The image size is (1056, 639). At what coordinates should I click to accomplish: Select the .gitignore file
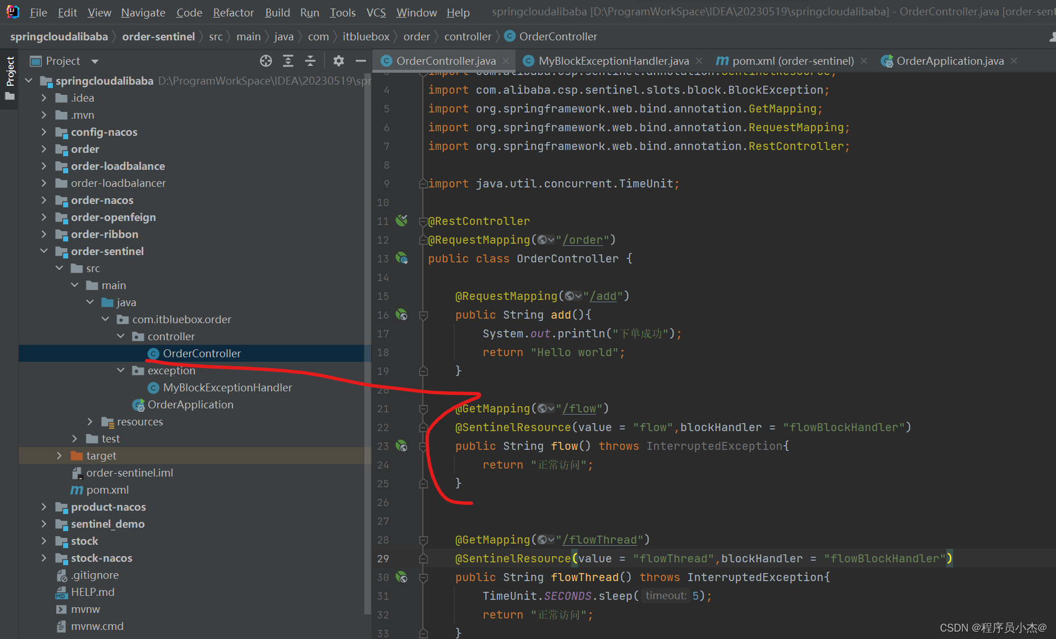pos(95,575)
